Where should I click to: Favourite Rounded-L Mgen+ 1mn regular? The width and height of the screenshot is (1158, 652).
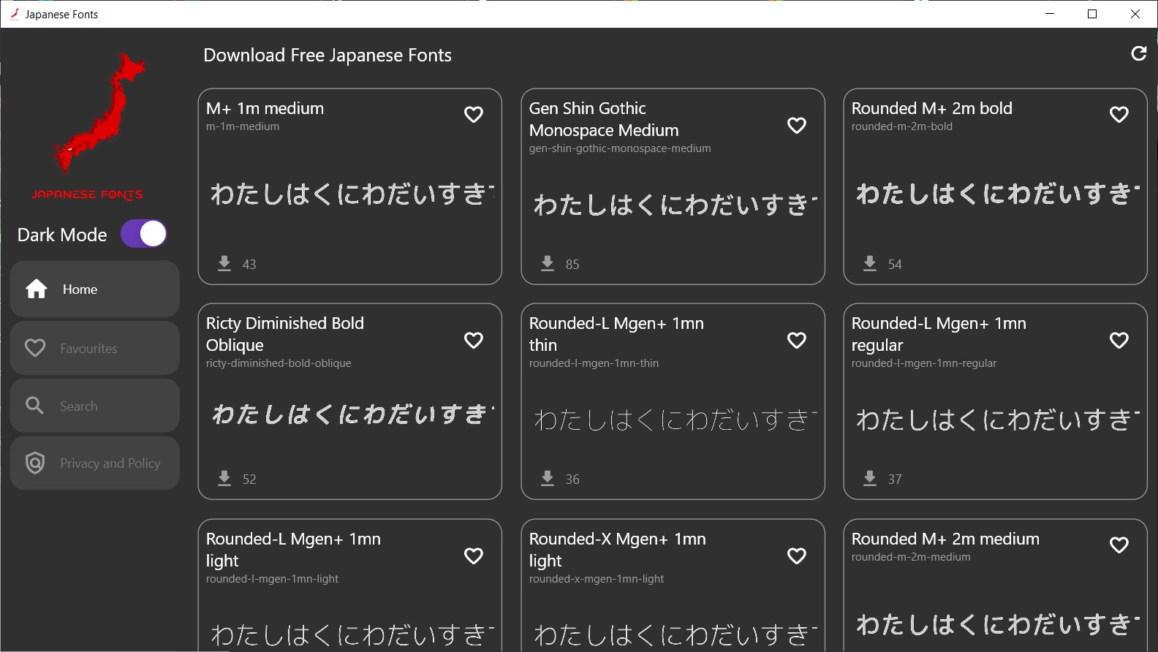pyautogui.click(x=1119, y=341)
